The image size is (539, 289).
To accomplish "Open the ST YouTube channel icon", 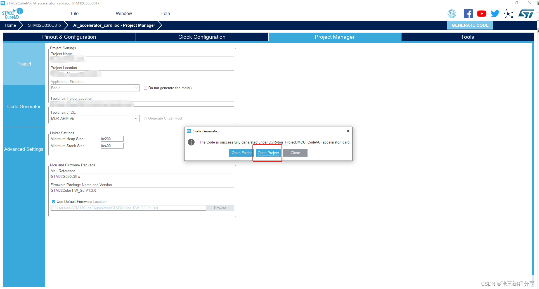I will (481, 14).
